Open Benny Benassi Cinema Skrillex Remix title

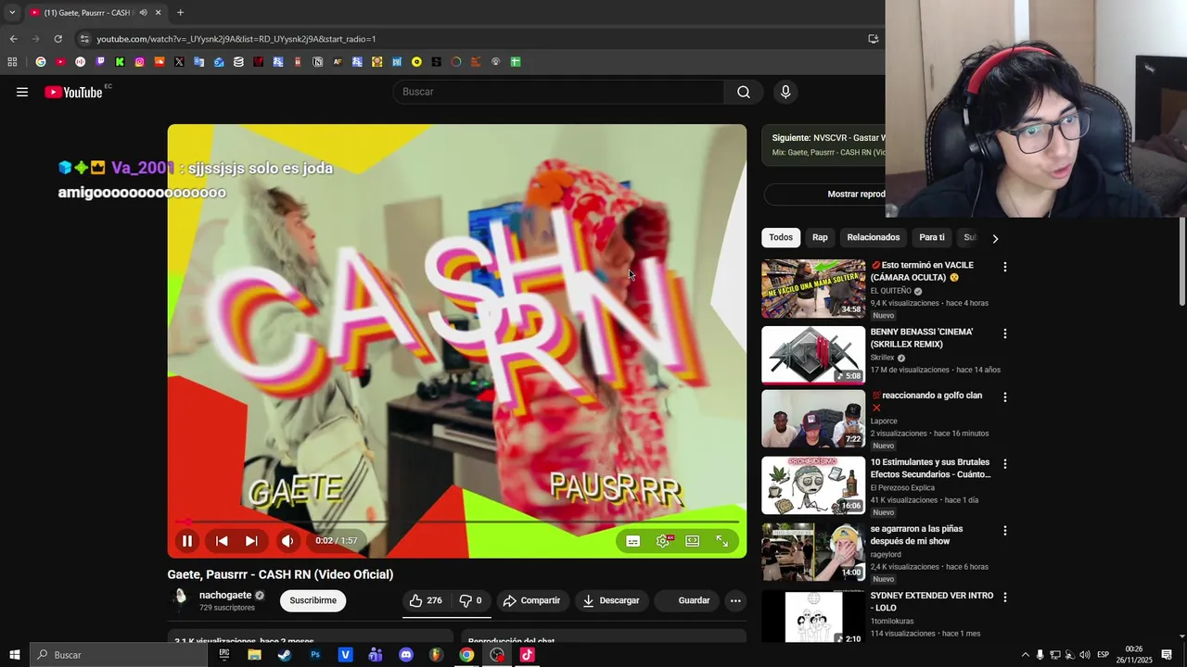[x=922, y=338]
